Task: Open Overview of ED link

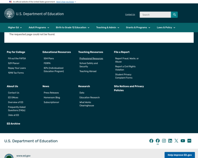Action: click(16, 102)
